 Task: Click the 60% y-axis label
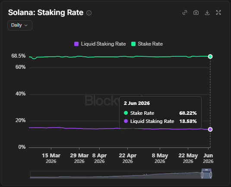(x=20, y=67)
